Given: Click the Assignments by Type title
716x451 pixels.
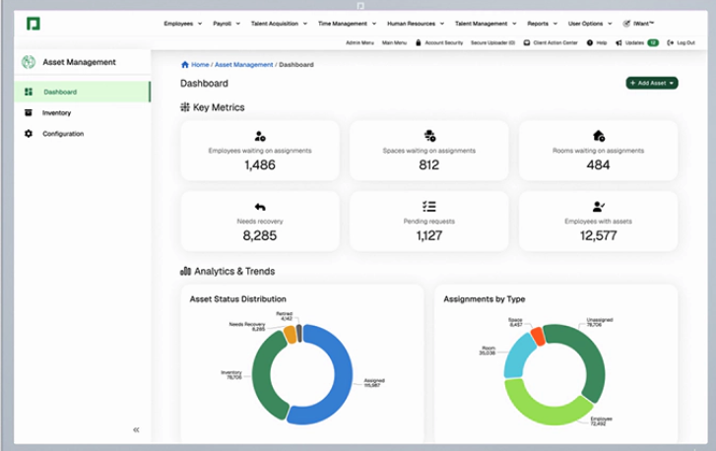Looking at the screenshot, I should click(x=485, y=299).
